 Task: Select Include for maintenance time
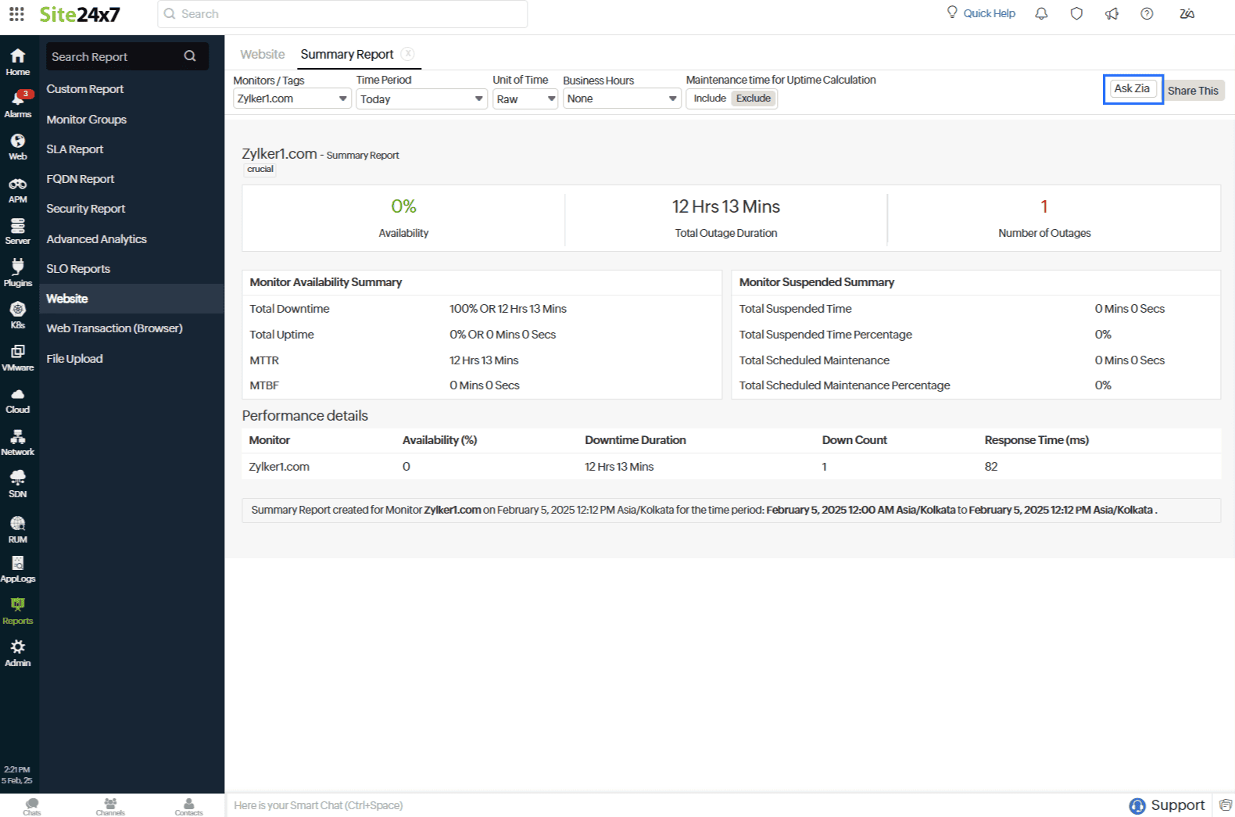point(709,99)
